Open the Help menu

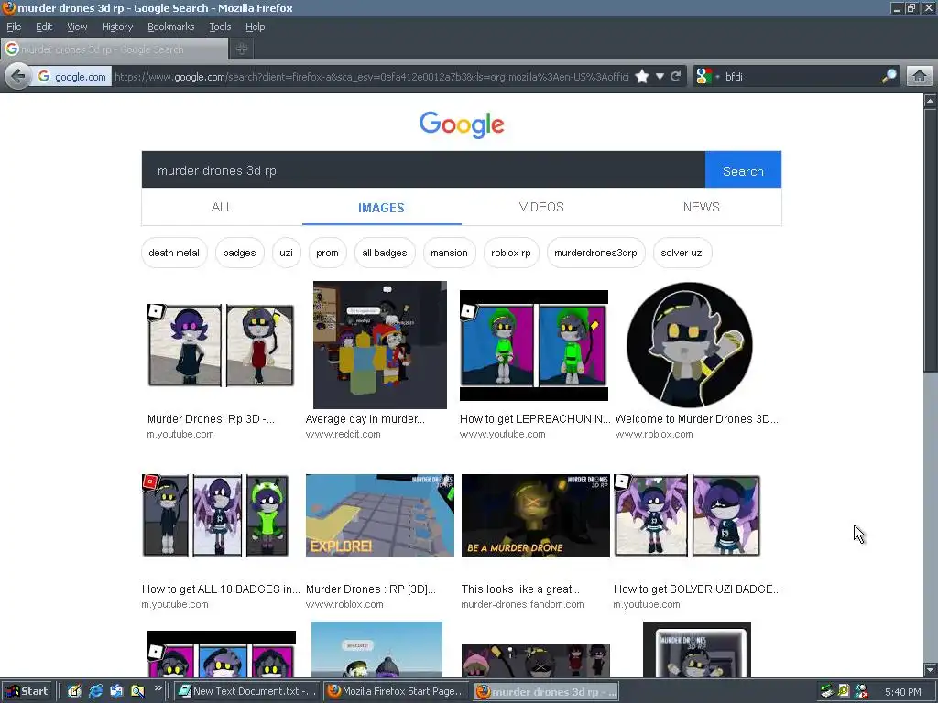click(x=255, y=27)
